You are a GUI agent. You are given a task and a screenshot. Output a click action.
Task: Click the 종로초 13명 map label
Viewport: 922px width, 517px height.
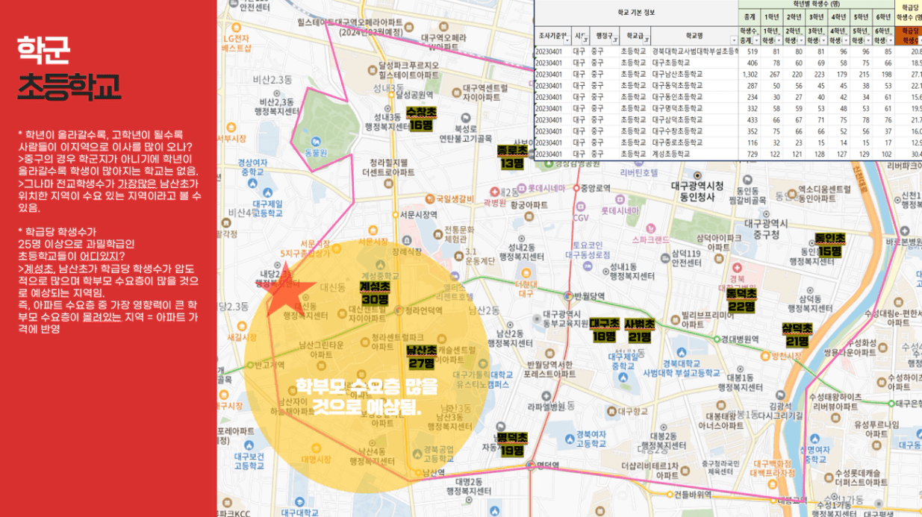[512, 157]
